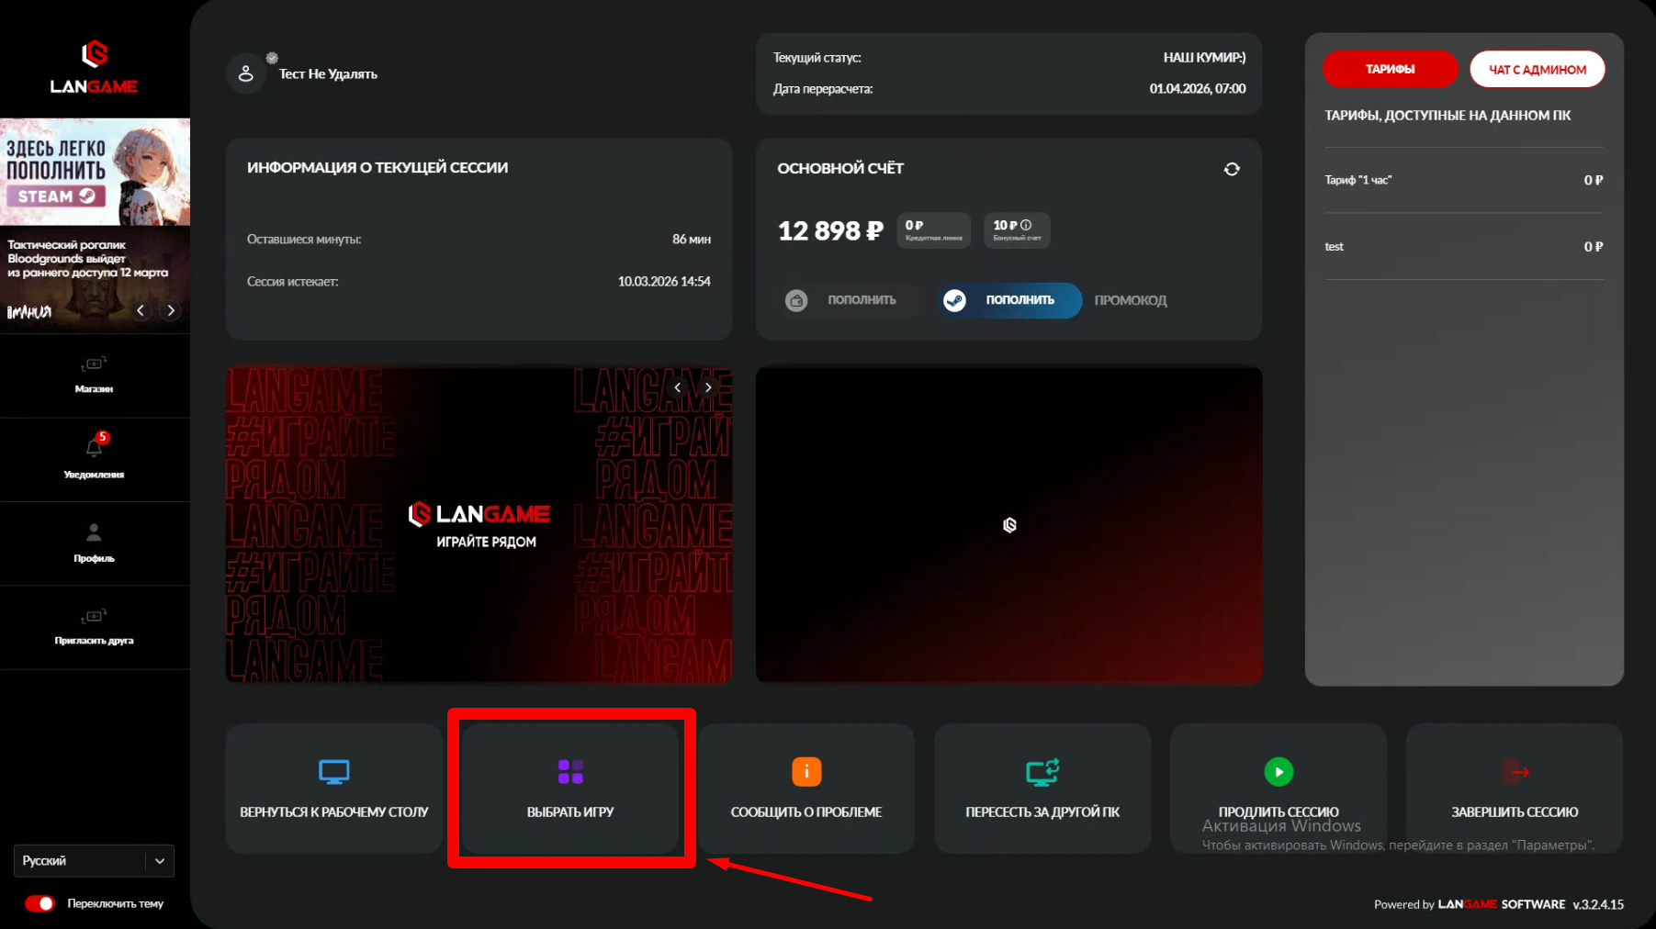Click ВЫБРАТЬ ИГРУ label

[570, 811]
